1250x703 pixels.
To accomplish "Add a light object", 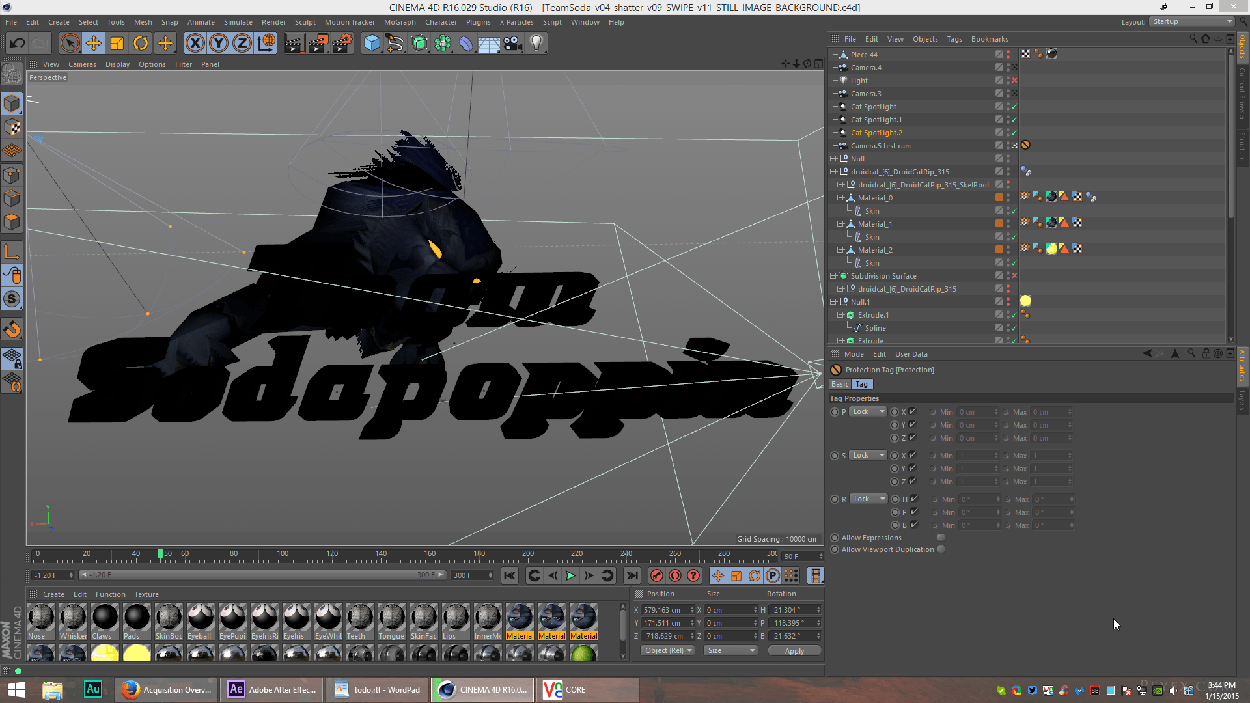I will coord(536,44).
